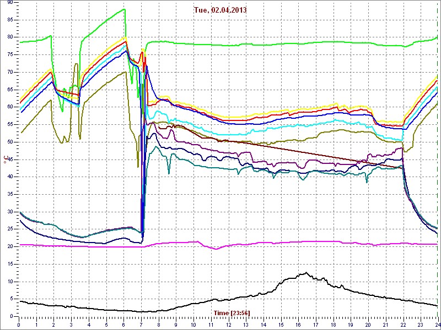This screenshot has width=441, height=330.
Task: Click temperature label '10' on the vertical axis
Action: [x=10, y=282]
